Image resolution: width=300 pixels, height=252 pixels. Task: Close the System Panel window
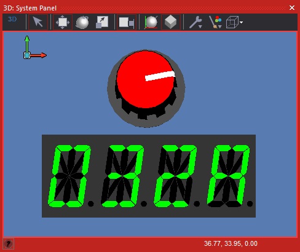[x=292, y=8]
